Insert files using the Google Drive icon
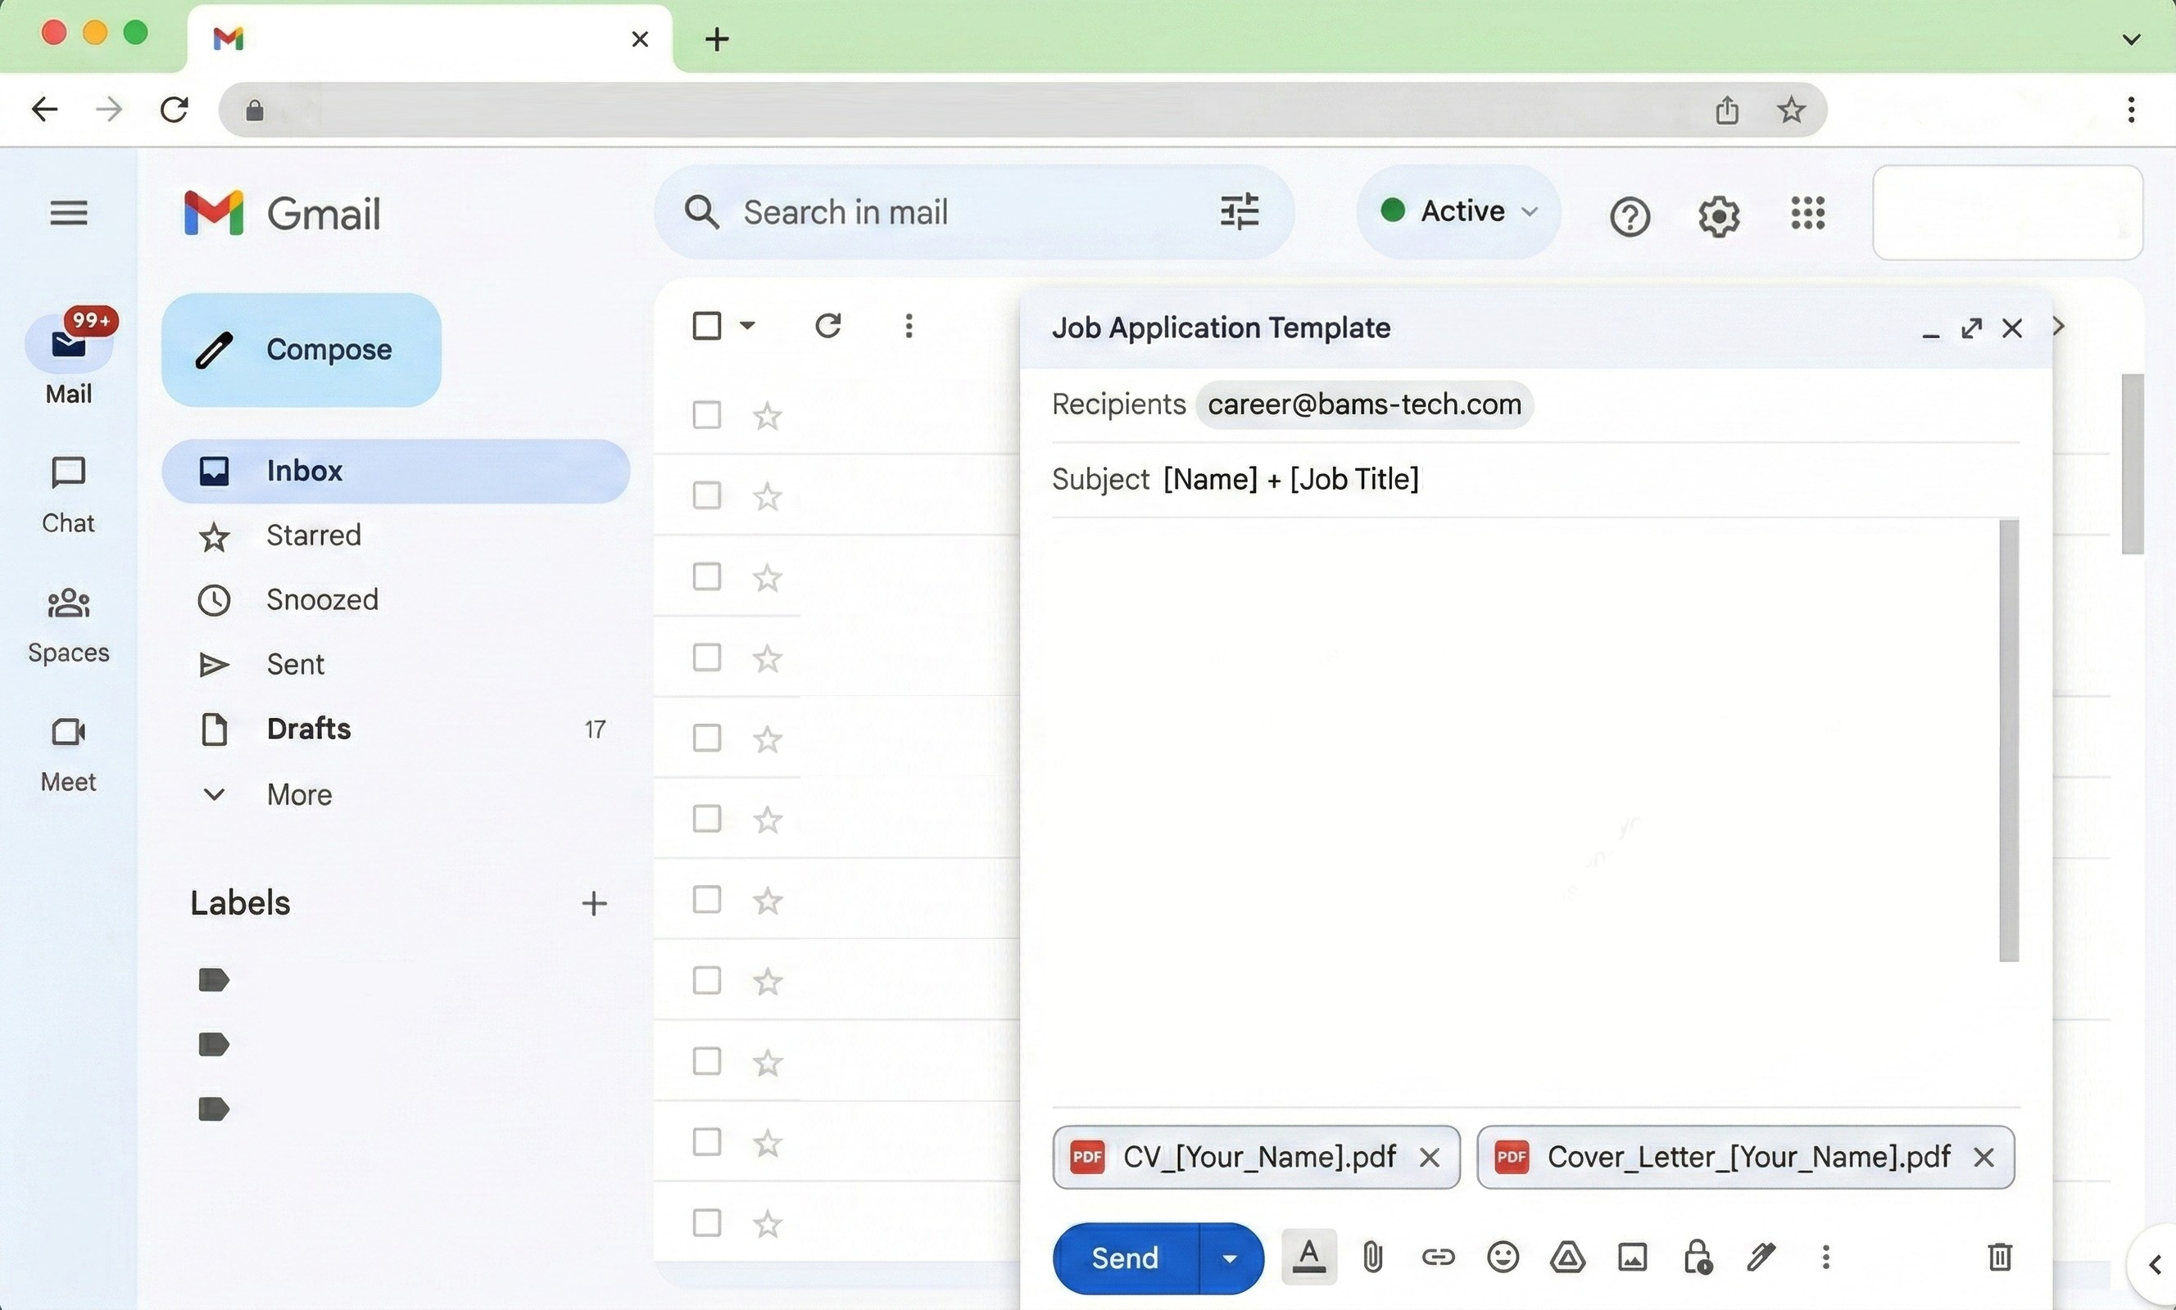The height and width of the screenshot is (1310, 2176). click(x=1567, y=1257)
